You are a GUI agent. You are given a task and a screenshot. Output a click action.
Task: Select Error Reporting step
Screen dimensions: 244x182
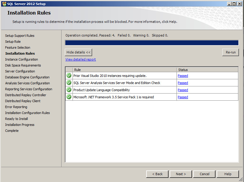[x=16, y=107]
